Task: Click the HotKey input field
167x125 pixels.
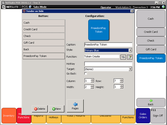Action: (x=108, y=64)
